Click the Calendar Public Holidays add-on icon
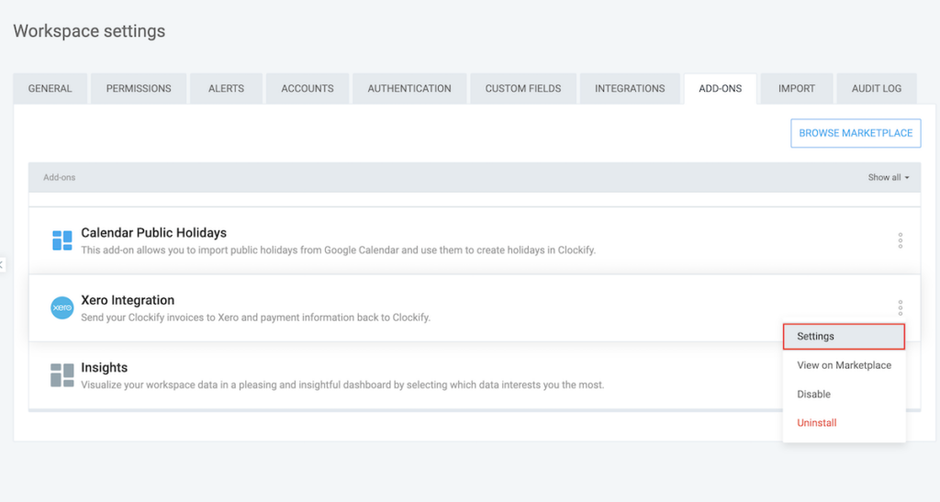 tap(62, 240)
